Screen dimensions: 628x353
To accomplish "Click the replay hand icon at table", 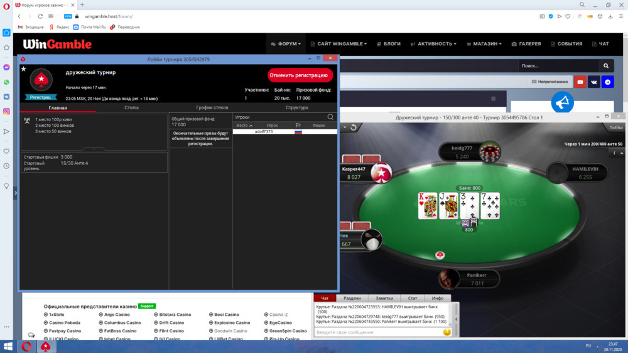I will (x=354, y=128).
